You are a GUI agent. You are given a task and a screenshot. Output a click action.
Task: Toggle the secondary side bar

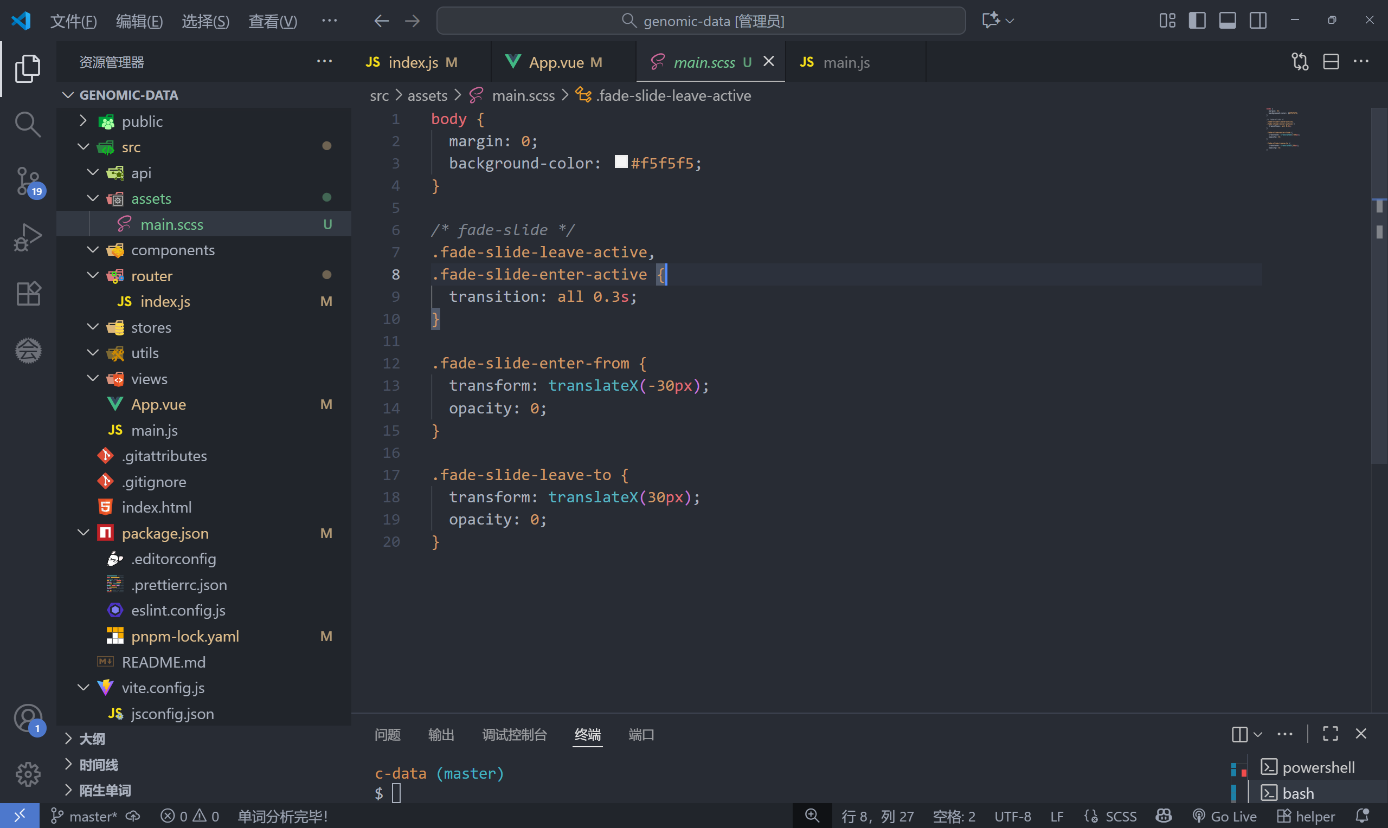[1257, 21]
